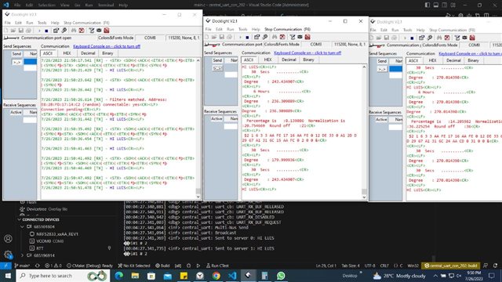Open Microsoft Edge from taskbar
Screen dimensions: 502x282
pos(119,276)
